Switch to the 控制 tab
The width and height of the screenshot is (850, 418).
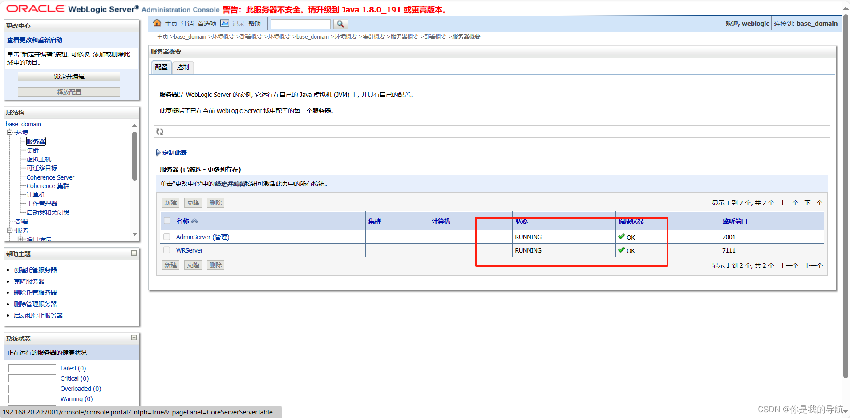(182, 68)
